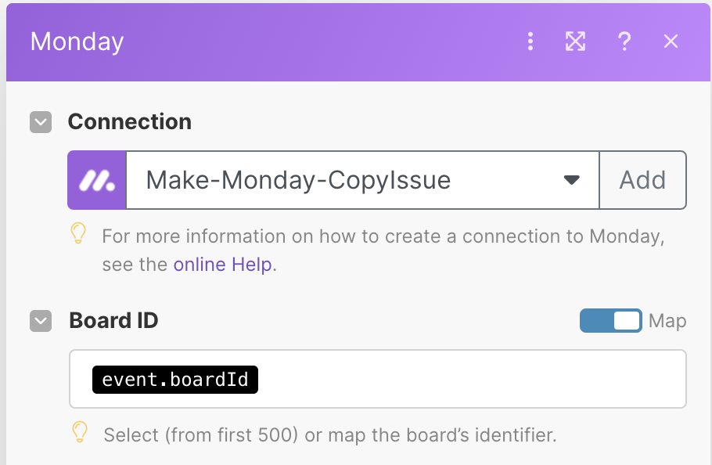The image size is (712, 465).
Task: Click lightbulb hint icon under Connection field
Action: click(x=78, y=233)
